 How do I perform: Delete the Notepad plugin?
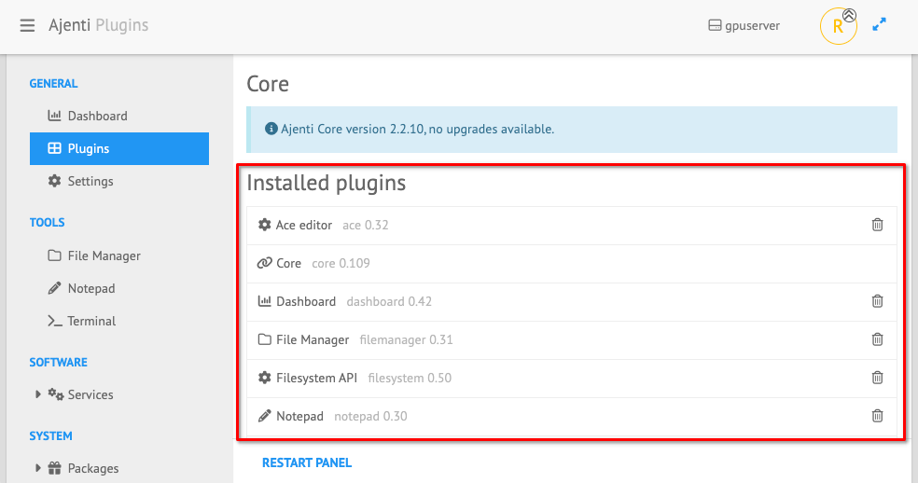pyautogui.click(x=877, y=416)
